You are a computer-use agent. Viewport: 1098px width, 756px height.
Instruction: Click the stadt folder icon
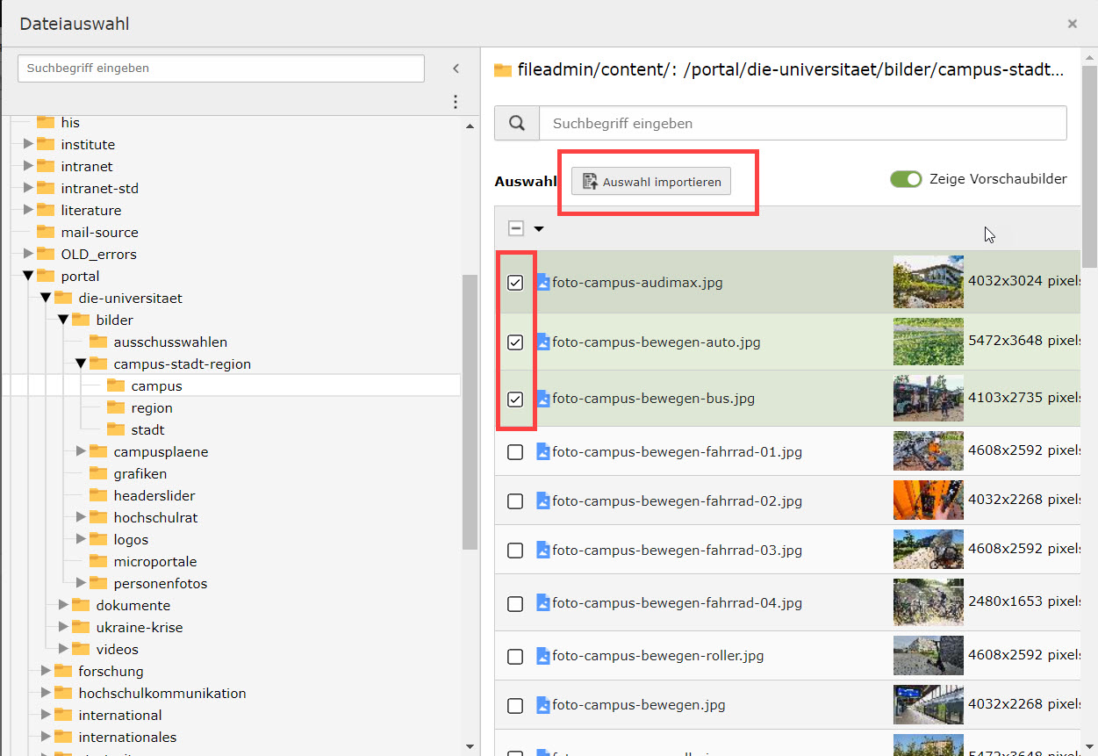tap(116, 429)
